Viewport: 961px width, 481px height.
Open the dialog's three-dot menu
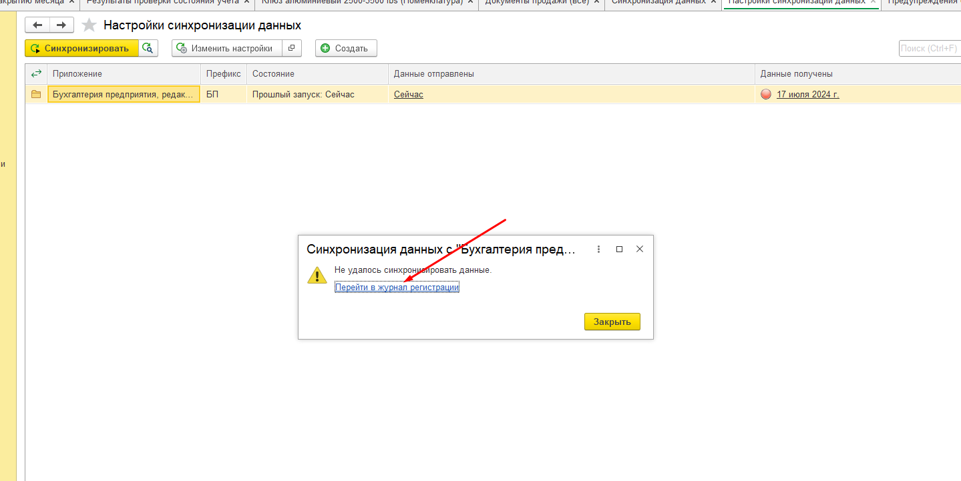coord(598,250)
